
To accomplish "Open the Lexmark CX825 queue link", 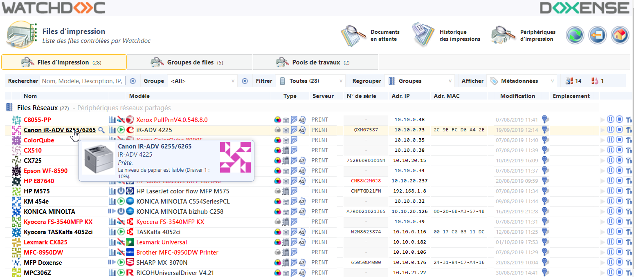I will (x=45, y=242).
